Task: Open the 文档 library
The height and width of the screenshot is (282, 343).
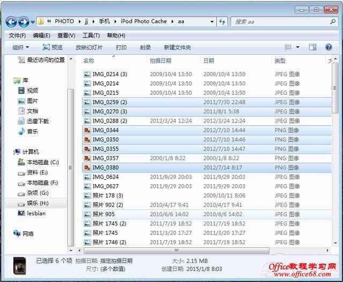Action: point(28,111)
